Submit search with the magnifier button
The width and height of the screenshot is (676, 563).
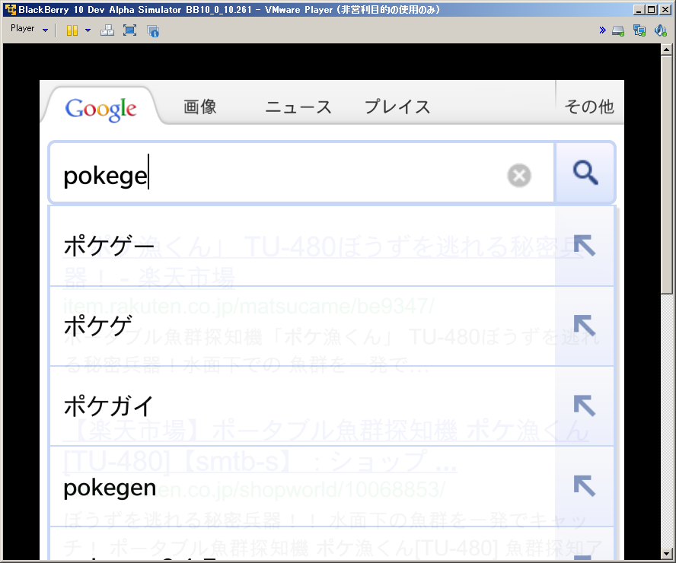[x=585, y=173]
